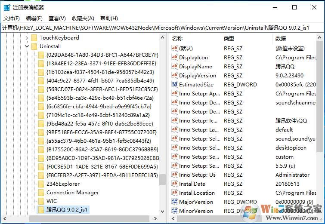Click the 5.5.9 (u) data cell
Image resolution: width=325 pixels, height=224 pixels.
pos(285,166)
